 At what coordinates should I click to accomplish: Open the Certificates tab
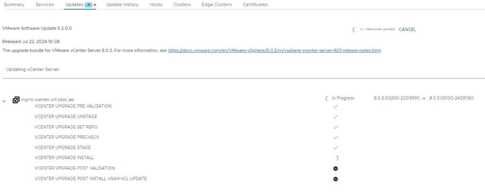[x=255, y=5]
